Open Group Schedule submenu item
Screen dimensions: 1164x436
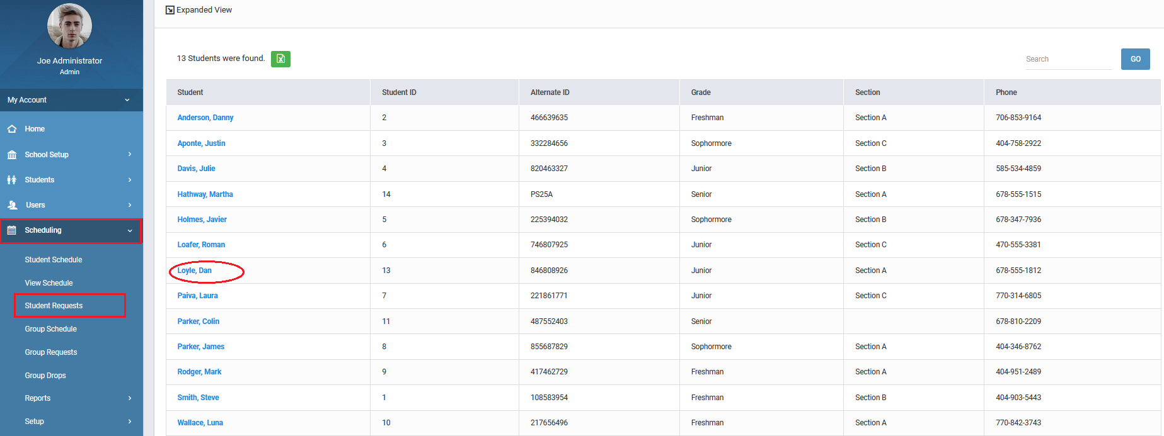[50, 329]
